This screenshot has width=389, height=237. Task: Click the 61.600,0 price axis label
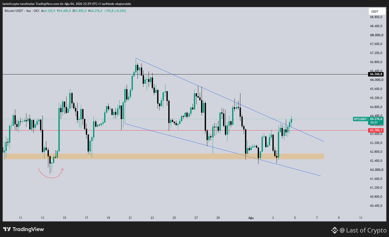click(376, 179)
